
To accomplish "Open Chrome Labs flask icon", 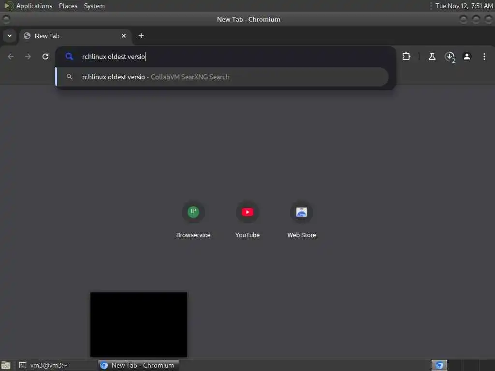I will [432, 57].
